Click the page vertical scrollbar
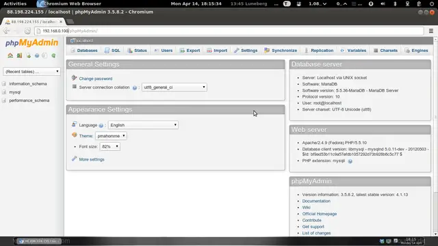Image resolution: width=438 pixels, height=246 pixels. (x=435, y=137)
